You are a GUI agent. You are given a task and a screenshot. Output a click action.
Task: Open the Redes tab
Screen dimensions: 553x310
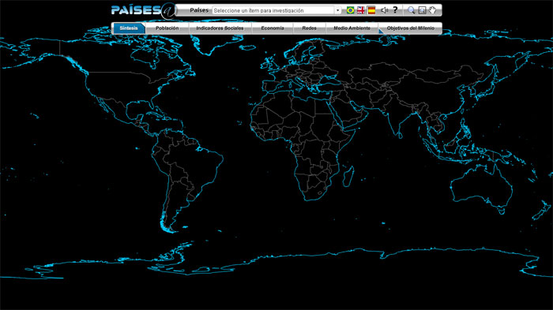click(x=310, y=28)
